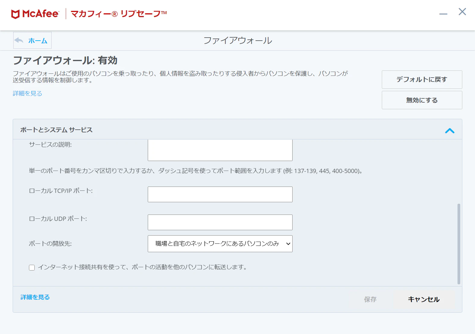This screenshot has width=475, height=334.
Task: Focus the ローカル UDP ポート field
Action: pos(220,222)
